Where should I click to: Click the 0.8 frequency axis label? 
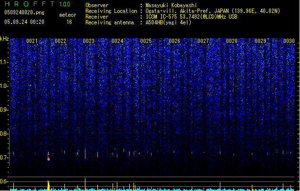(4, 134)
